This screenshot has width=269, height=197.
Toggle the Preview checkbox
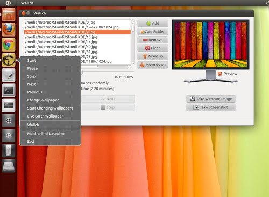coord(220,74)
